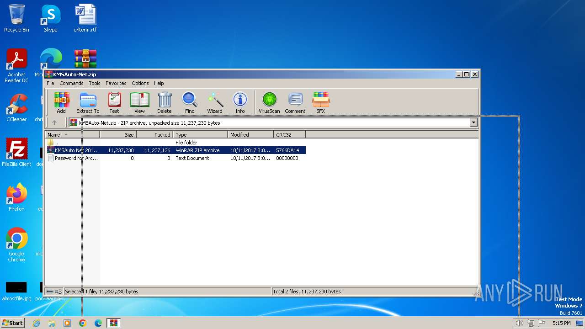Click the drive icon in the status bar
The image size is (585, 329).
[50, 292]
